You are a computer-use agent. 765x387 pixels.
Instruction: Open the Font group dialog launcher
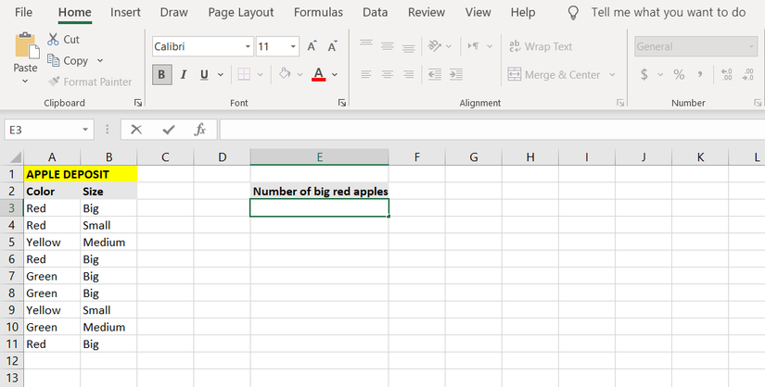point(342,103)
